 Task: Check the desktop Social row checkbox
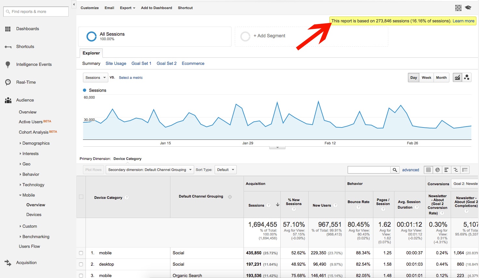pos(81,264)
